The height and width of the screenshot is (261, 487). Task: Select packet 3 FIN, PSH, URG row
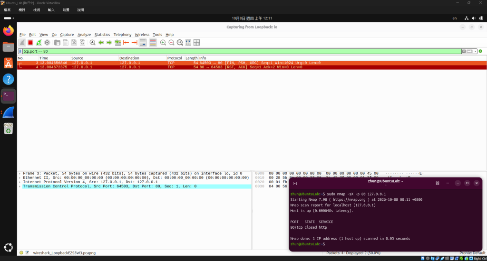(x=252, y=63)
